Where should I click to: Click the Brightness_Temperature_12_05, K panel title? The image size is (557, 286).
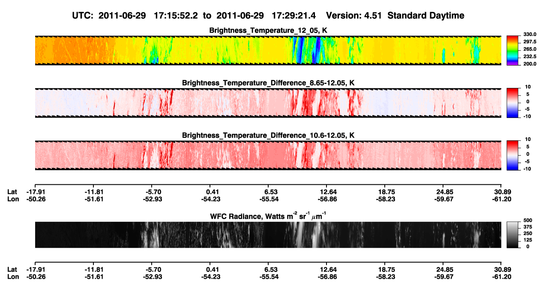click(268, 30)
